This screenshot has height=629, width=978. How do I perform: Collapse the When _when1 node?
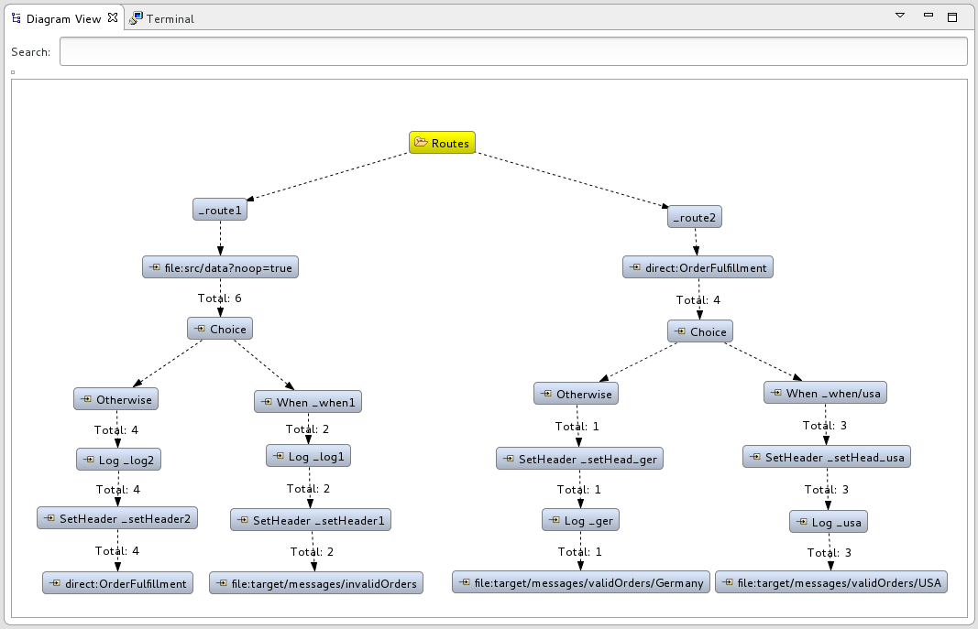click(x=266, y=401)
